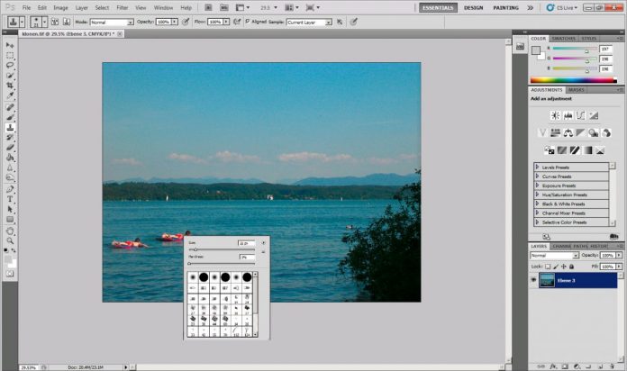Select the Move tool
627x371 pixels.
click(10, 45)
